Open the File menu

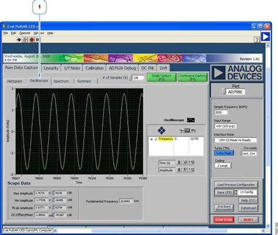click(5, 33)
